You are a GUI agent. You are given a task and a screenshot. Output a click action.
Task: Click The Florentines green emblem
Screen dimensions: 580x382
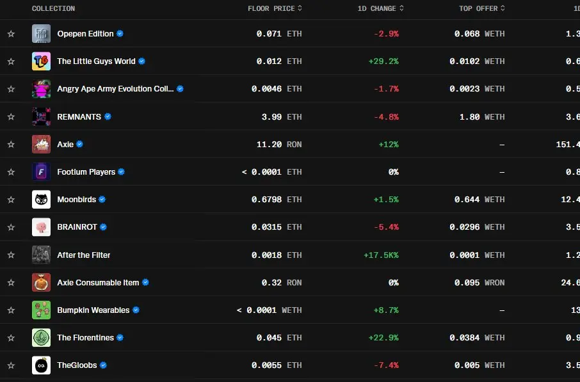click(41, 338)
